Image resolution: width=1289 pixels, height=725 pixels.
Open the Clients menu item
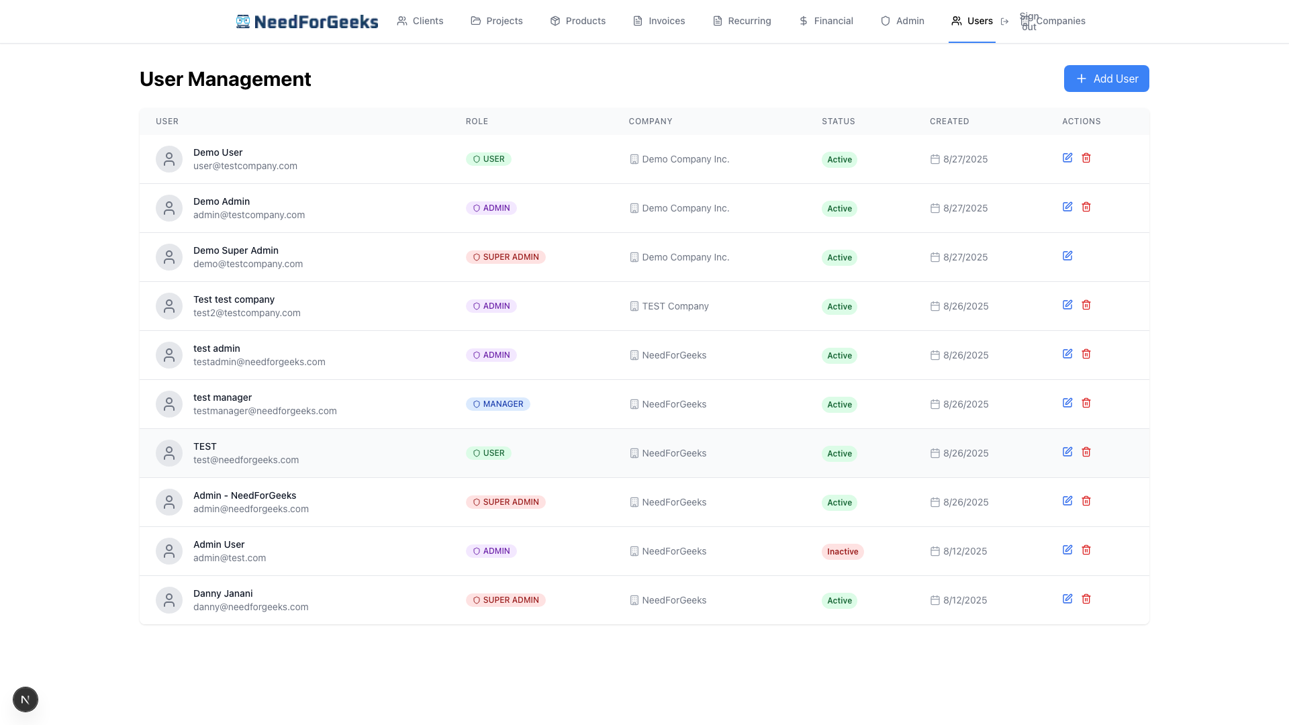[420, 21]
